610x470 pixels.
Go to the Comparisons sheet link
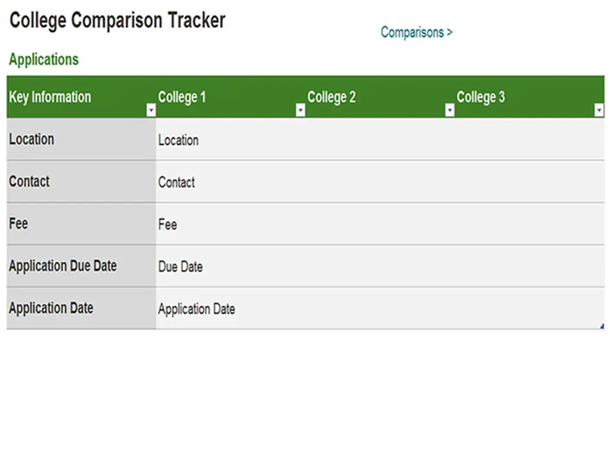pyautogui.click(x=416, y=32)
